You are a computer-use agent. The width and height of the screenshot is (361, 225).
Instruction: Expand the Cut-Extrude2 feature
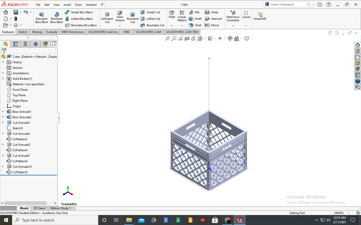(x=3, y=134)
